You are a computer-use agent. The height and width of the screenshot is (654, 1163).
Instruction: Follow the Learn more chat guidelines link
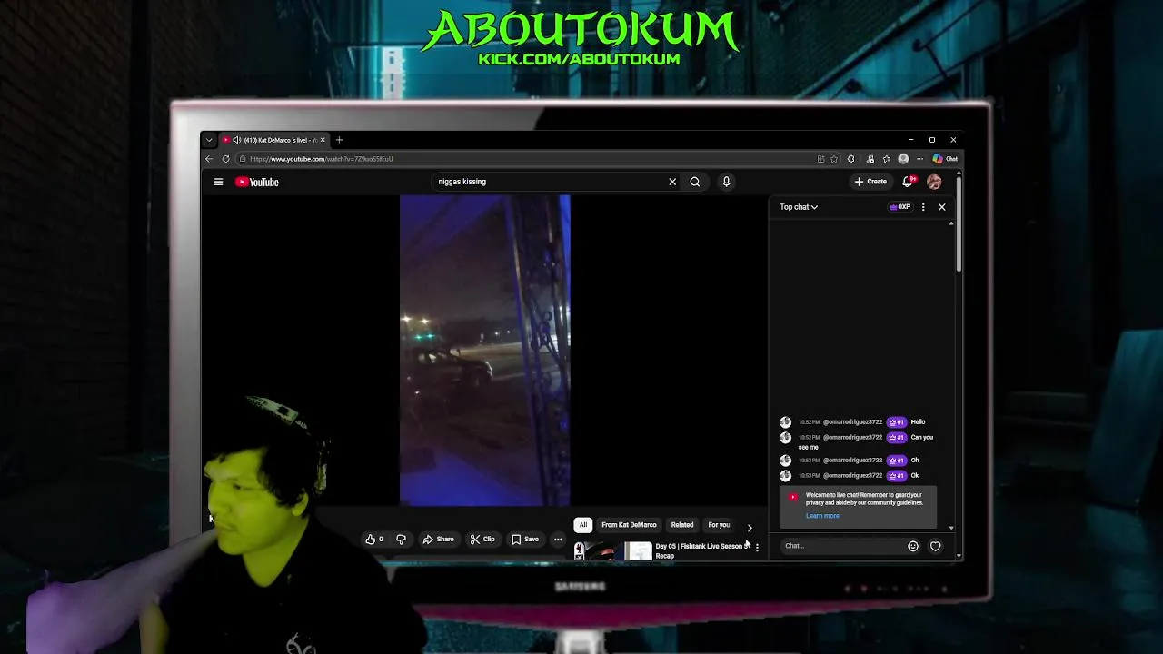point(822,516)
